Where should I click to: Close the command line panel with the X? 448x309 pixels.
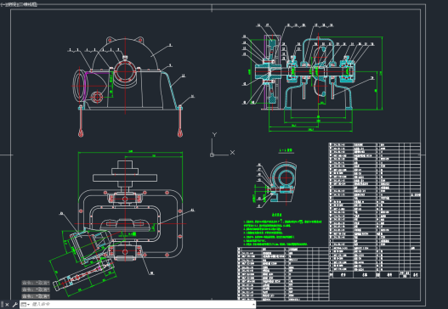(7, 305)
